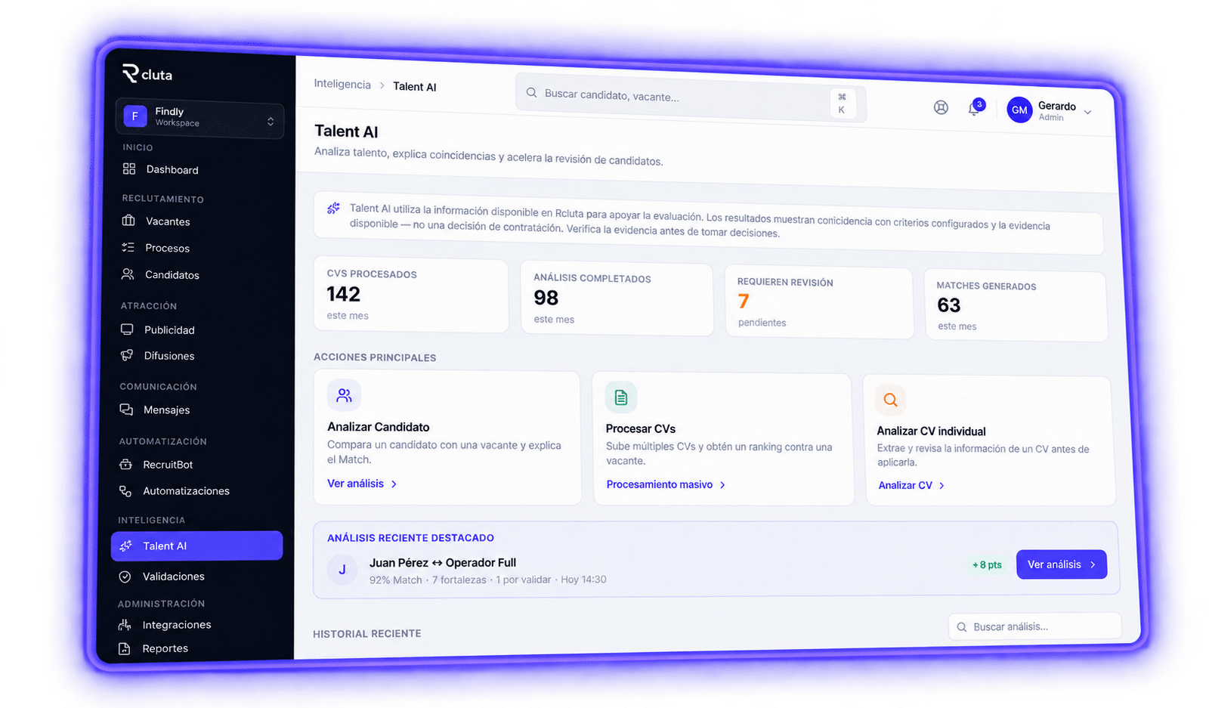Click the search magnifier icon in top bar

531,92
